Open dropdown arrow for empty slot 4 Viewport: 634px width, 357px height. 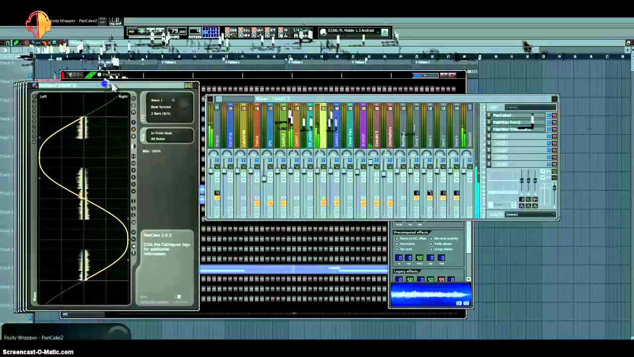489,136
